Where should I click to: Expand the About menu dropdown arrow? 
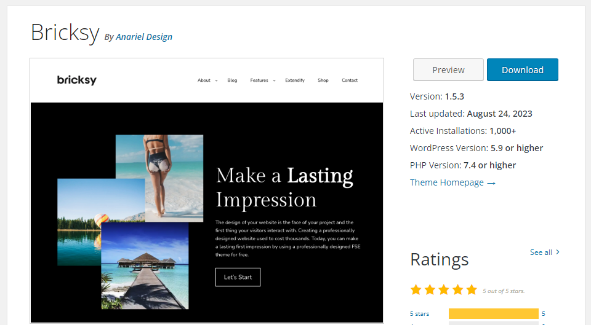click(x=217, y=80)
